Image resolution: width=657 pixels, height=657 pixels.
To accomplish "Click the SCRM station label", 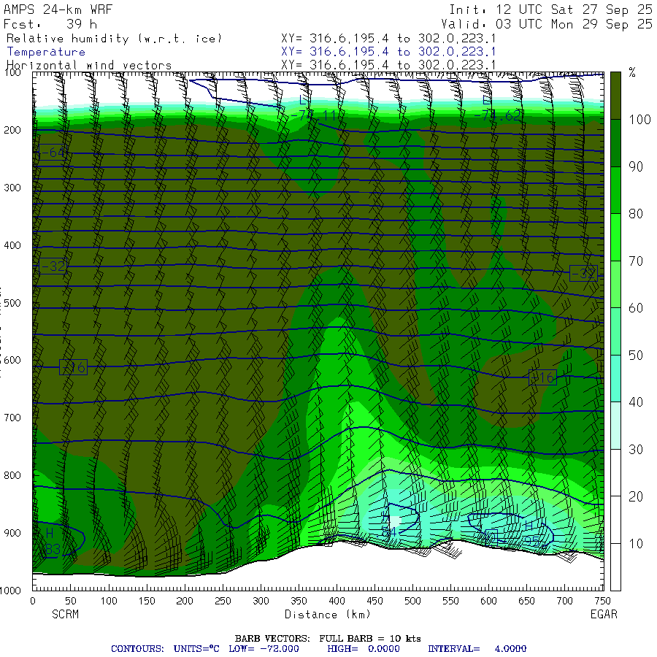I will click(65, 615).
